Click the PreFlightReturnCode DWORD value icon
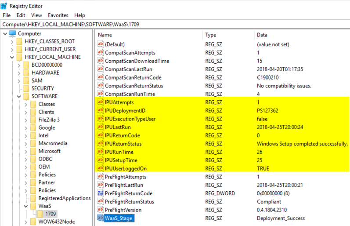350x226 pixels. tap(101, 193)
